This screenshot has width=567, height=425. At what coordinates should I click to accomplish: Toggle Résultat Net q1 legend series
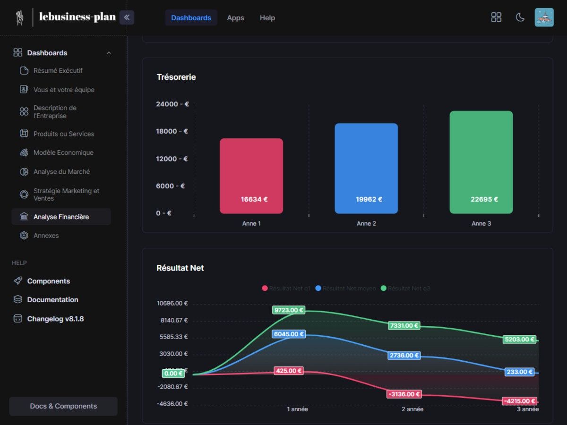(x=286, y=288)
